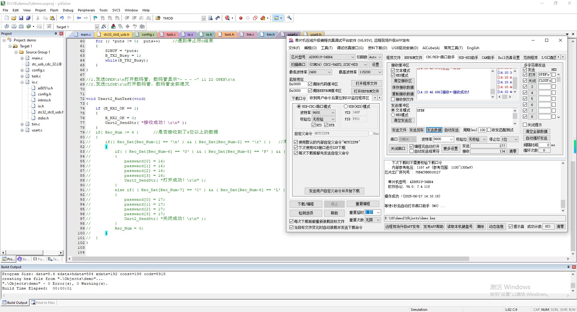The width and height of the screenshot is (577, 312).
Task: Click the 下载/编程 button
Action: coord(306,204)
